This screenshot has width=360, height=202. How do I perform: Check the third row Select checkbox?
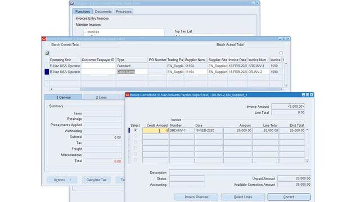click(x=136, y=142)
